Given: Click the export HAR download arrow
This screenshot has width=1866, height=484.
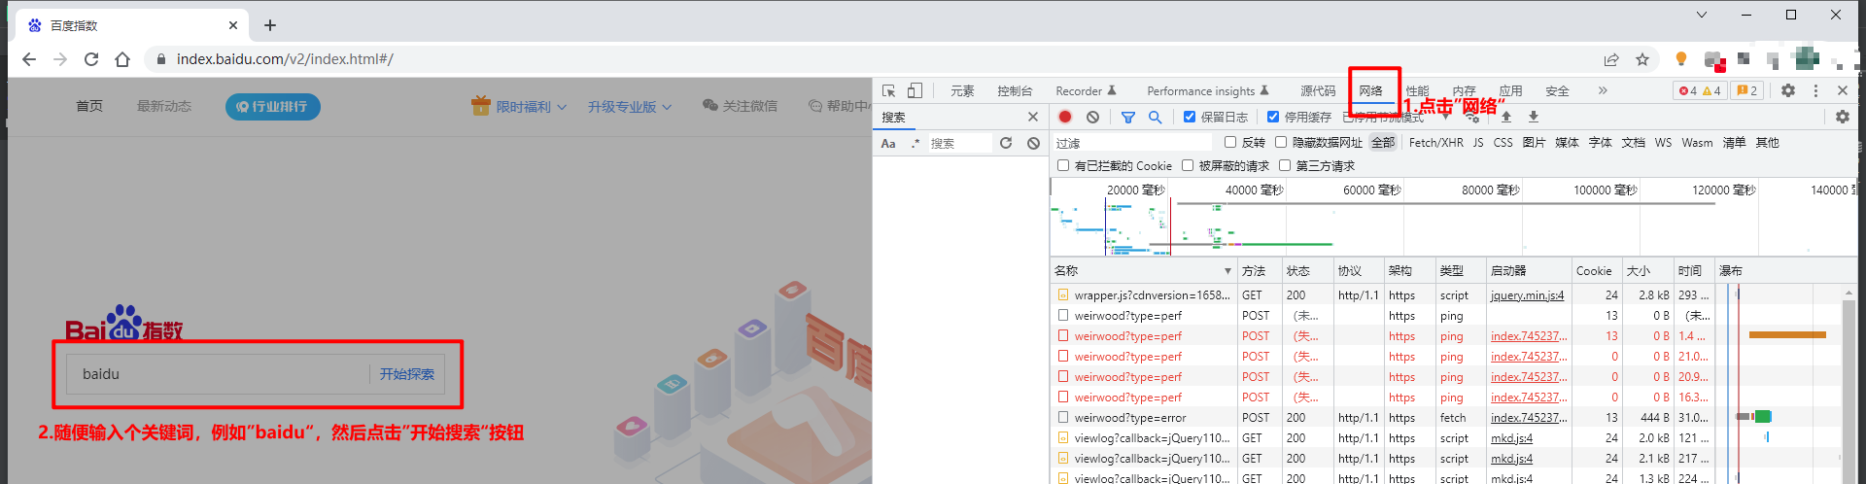Looking at the screenshot, I should 1534,117.
